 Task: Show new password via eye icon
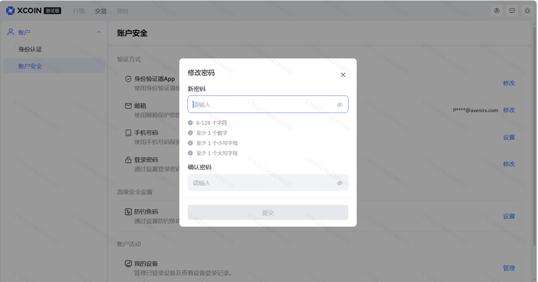(x=340, y=105)
